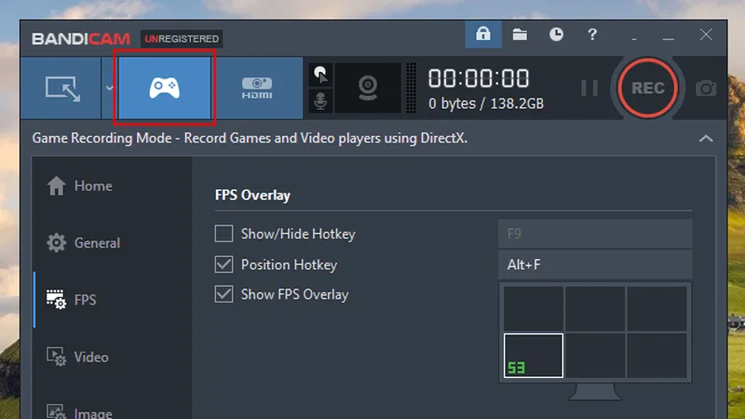The image size is (745, 419).
Task: Set FPS overlay position to bottom-right cell
Action: click(657, 356)
